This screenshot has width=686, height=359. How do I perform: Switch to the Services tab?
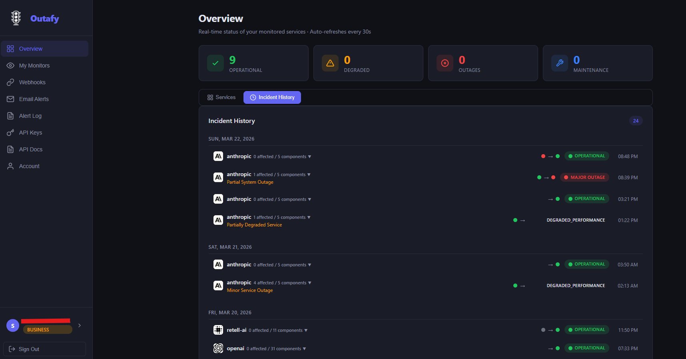point(221,97)
